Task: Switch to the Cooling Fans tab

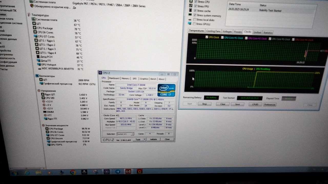Action: point(213,31)
